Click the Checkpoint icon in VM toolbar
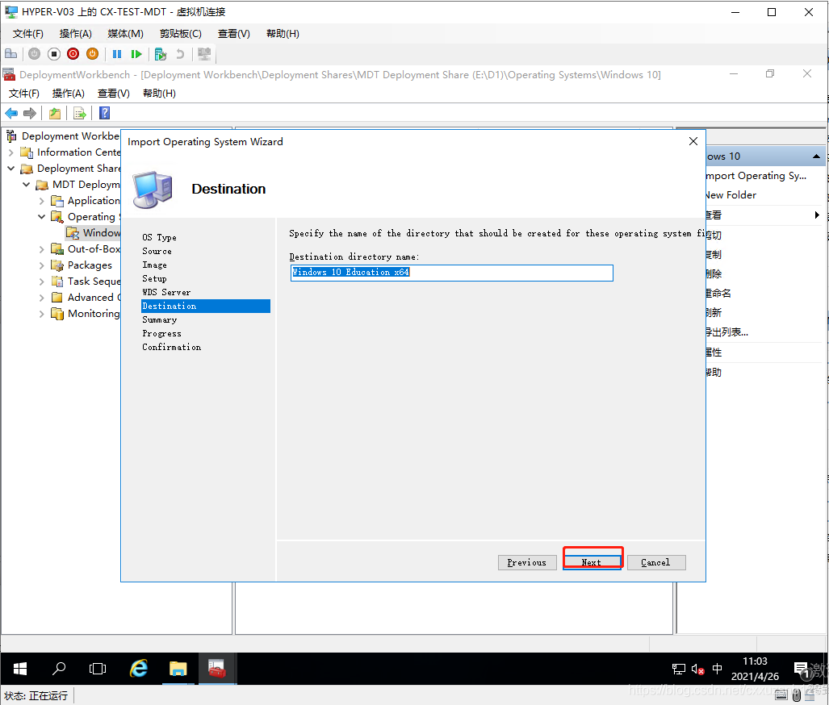Image resolution: width=829 pixels, height=705 pixels. click(x=161, y=54)
